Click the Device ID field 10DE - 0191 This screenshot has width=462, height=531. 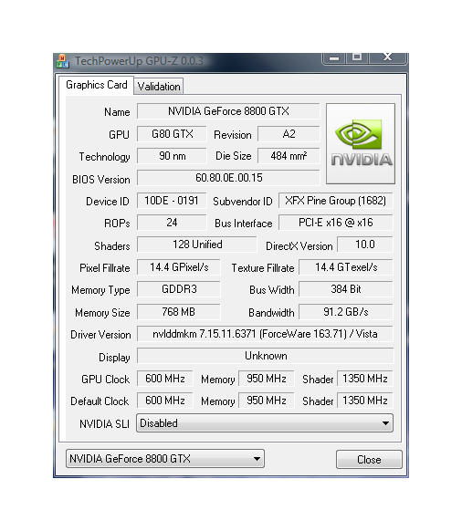tap(172, 201)
